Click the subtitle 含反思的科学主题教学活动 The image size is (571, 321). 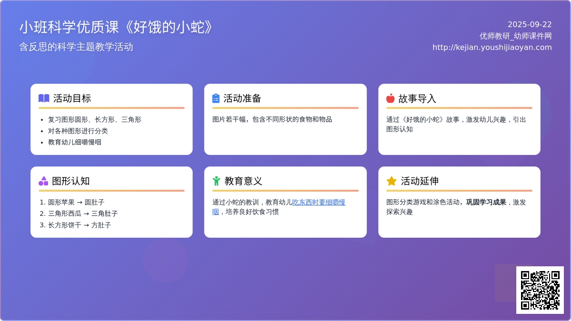[76, 47]
